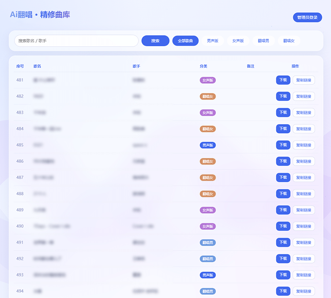The width and height of the screenshot is (331, 298).
Task: Download song in row 491
Action: (x=283, y=242)
